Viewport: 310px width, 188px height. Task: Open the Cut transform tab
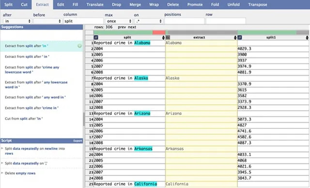24,4
